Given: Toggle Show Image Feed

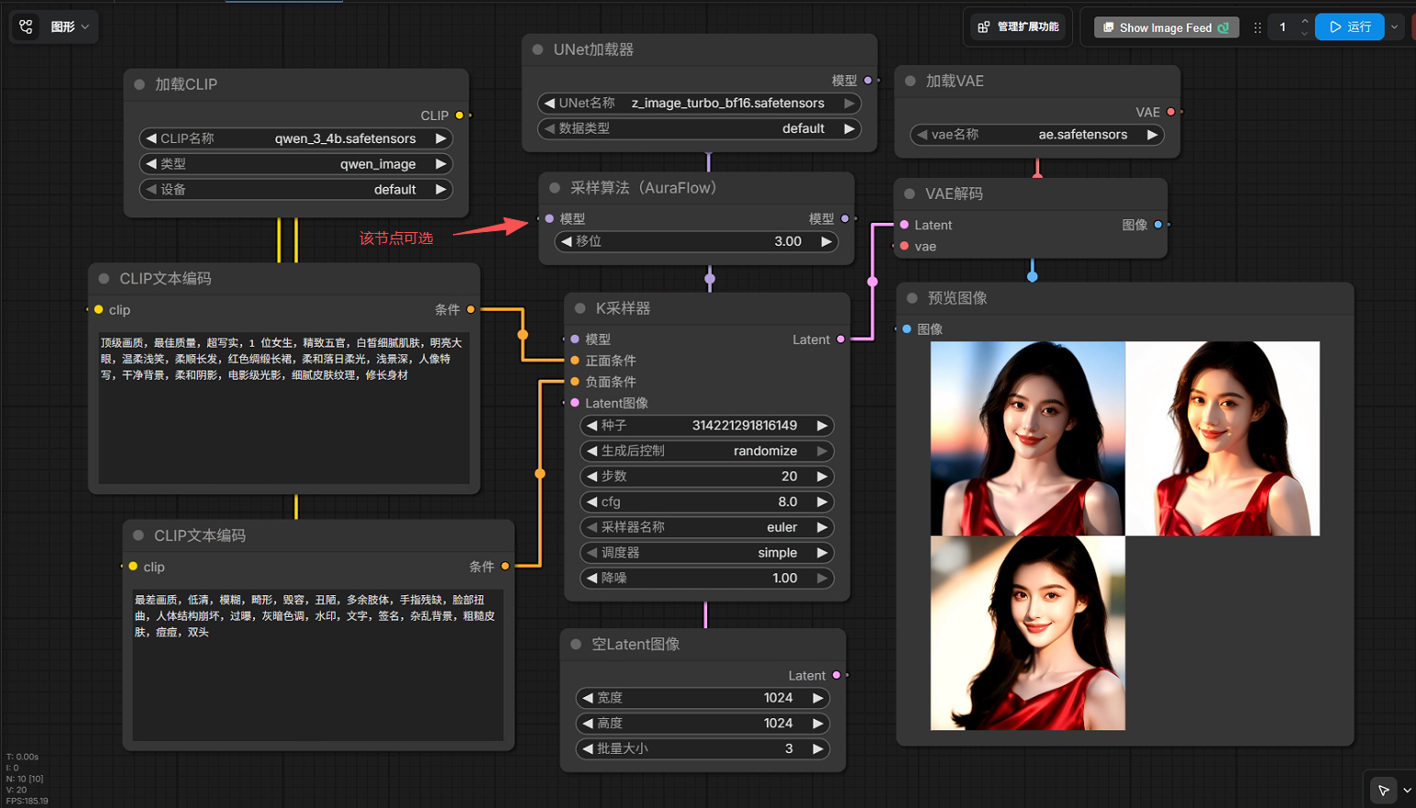Looking at the screenshot, I should (1166, 28).
